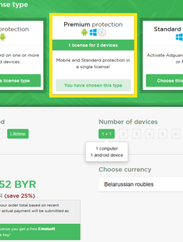Click the '1 computer' tooltip text
Image resolution: width=183 pixels, height=242 pixels.
point(107,149)
